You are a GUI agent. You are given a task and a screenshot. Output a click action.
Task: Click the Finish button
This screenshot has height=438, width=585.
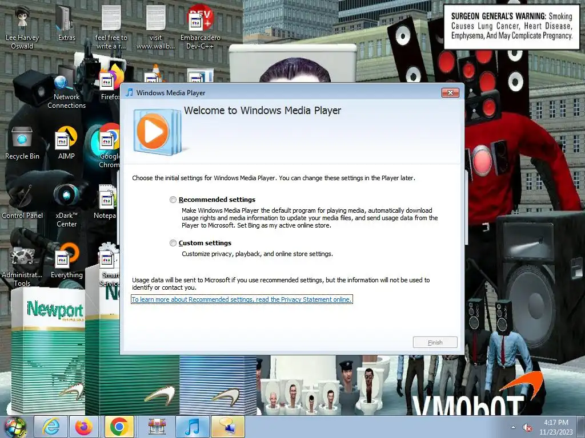point(435,342)
